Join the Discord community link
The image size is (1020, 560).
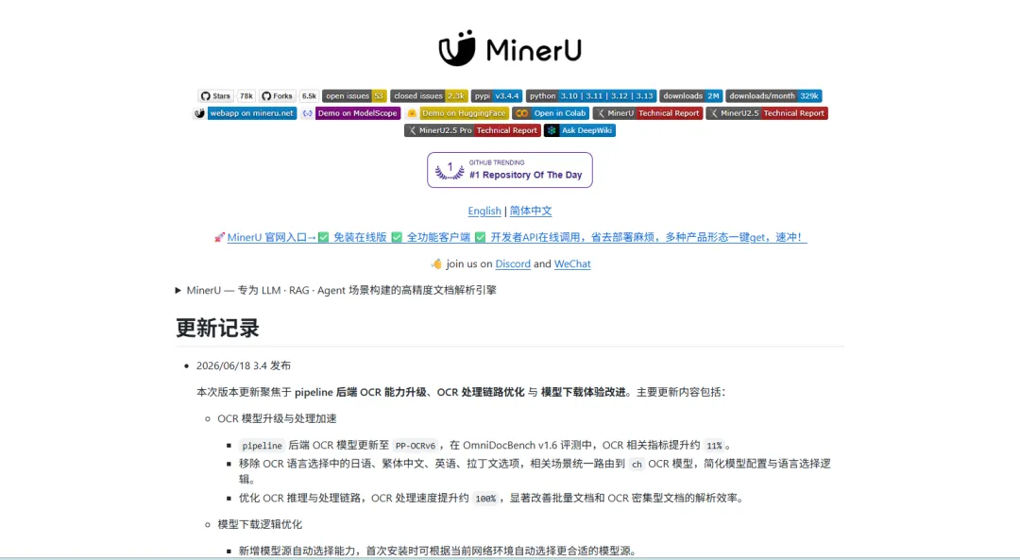(x=513, y=264)
